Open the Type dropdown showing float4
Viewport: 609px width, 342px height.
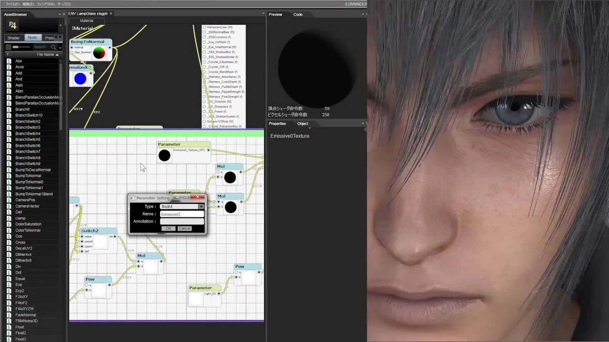point(201,207)
